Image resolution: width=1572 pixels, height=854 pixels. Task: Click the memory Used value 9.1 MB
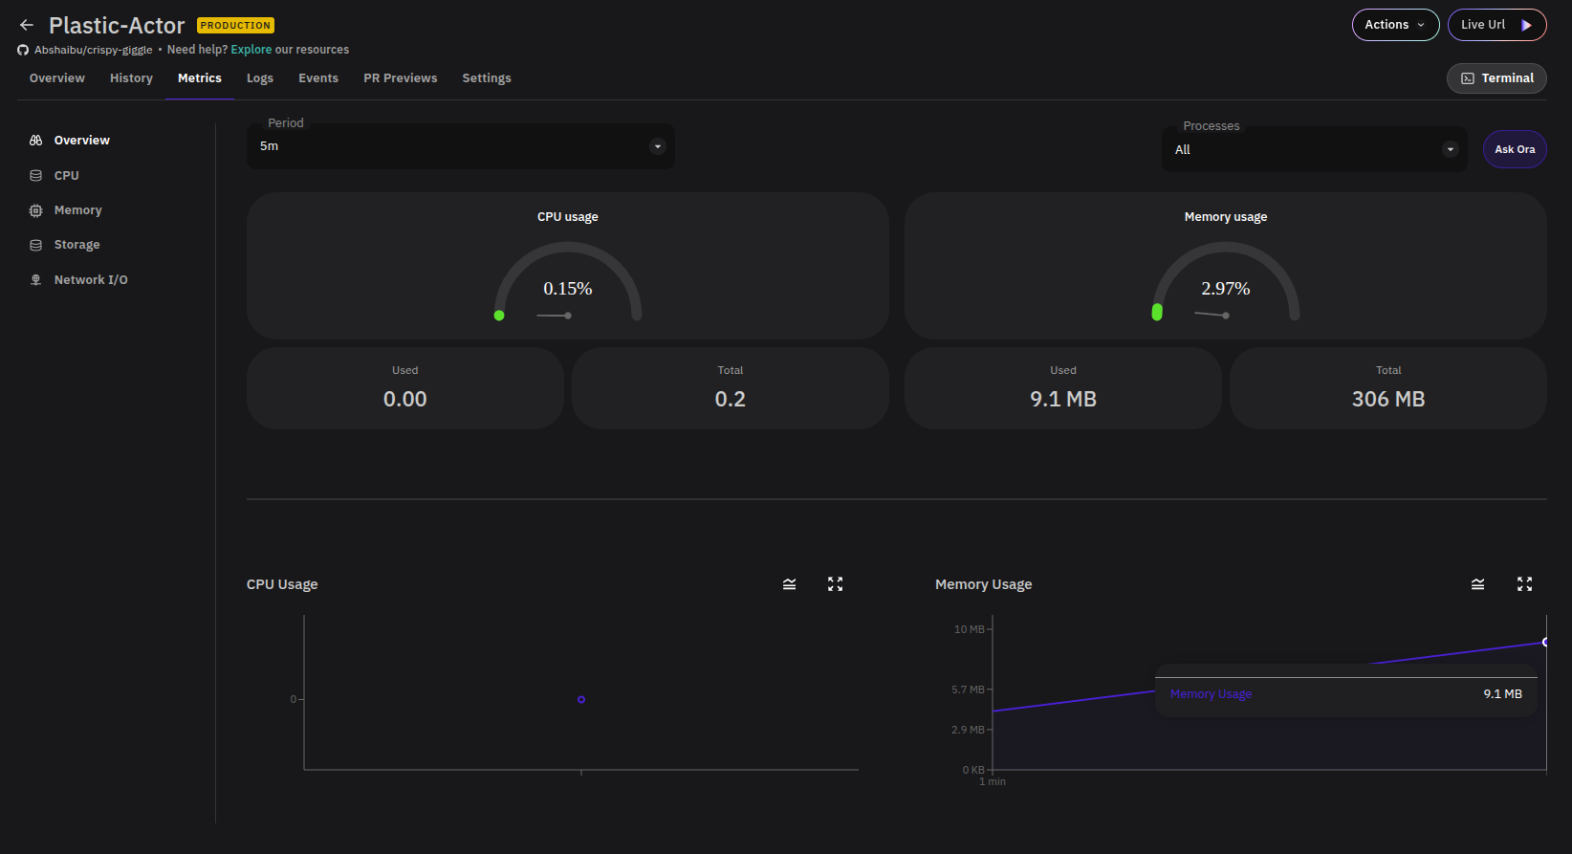tap(1063, 400)
